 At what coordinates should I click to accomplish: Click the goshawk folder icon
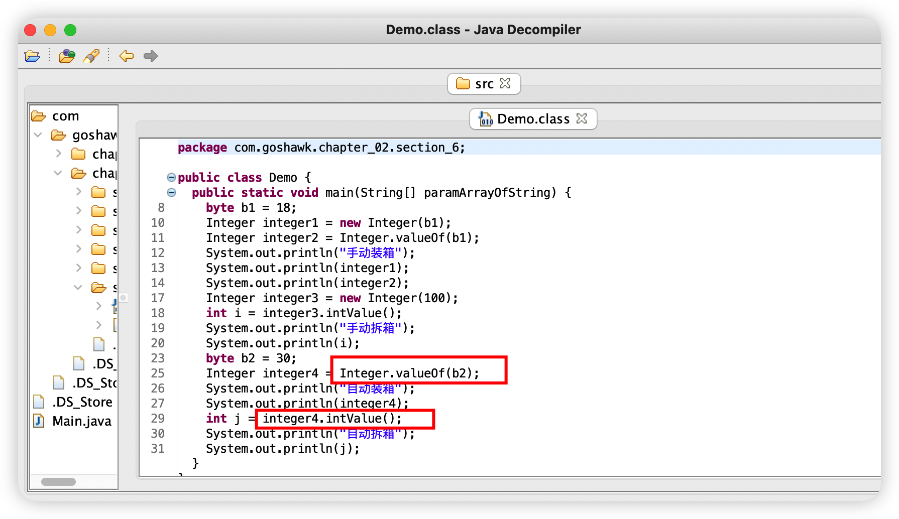click(59, 135)
